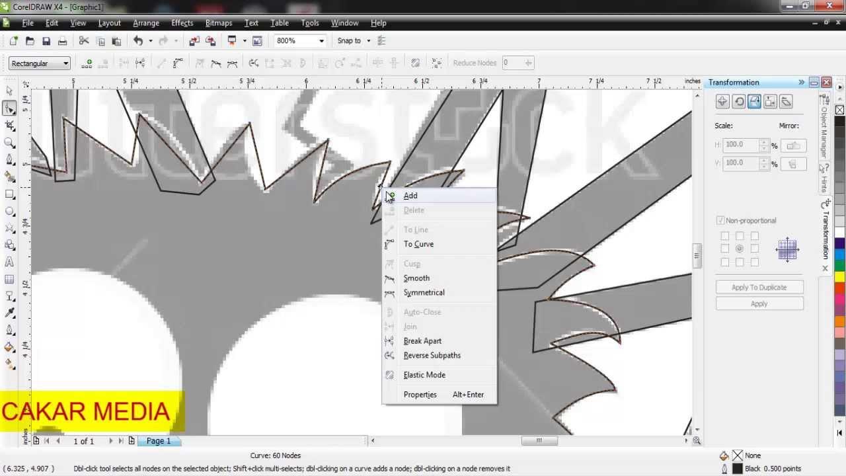Select the Pick tool in toolbox
846x476 pixels.
(9, 91)
